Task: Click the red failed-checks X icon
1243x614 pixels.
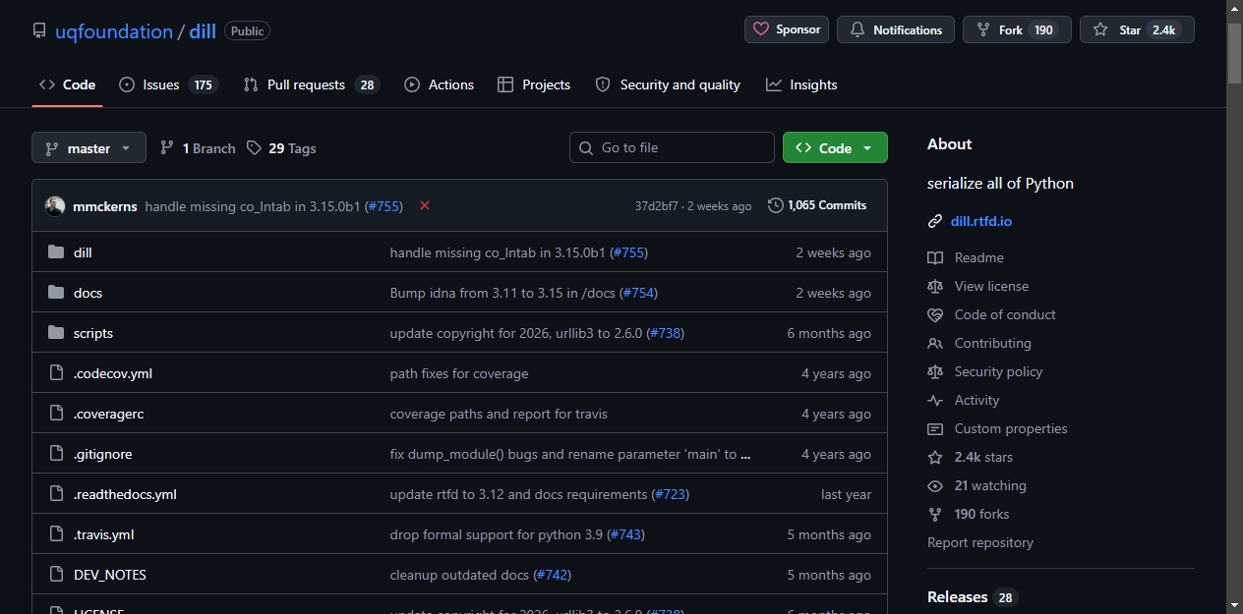Action: pos(425,205)
